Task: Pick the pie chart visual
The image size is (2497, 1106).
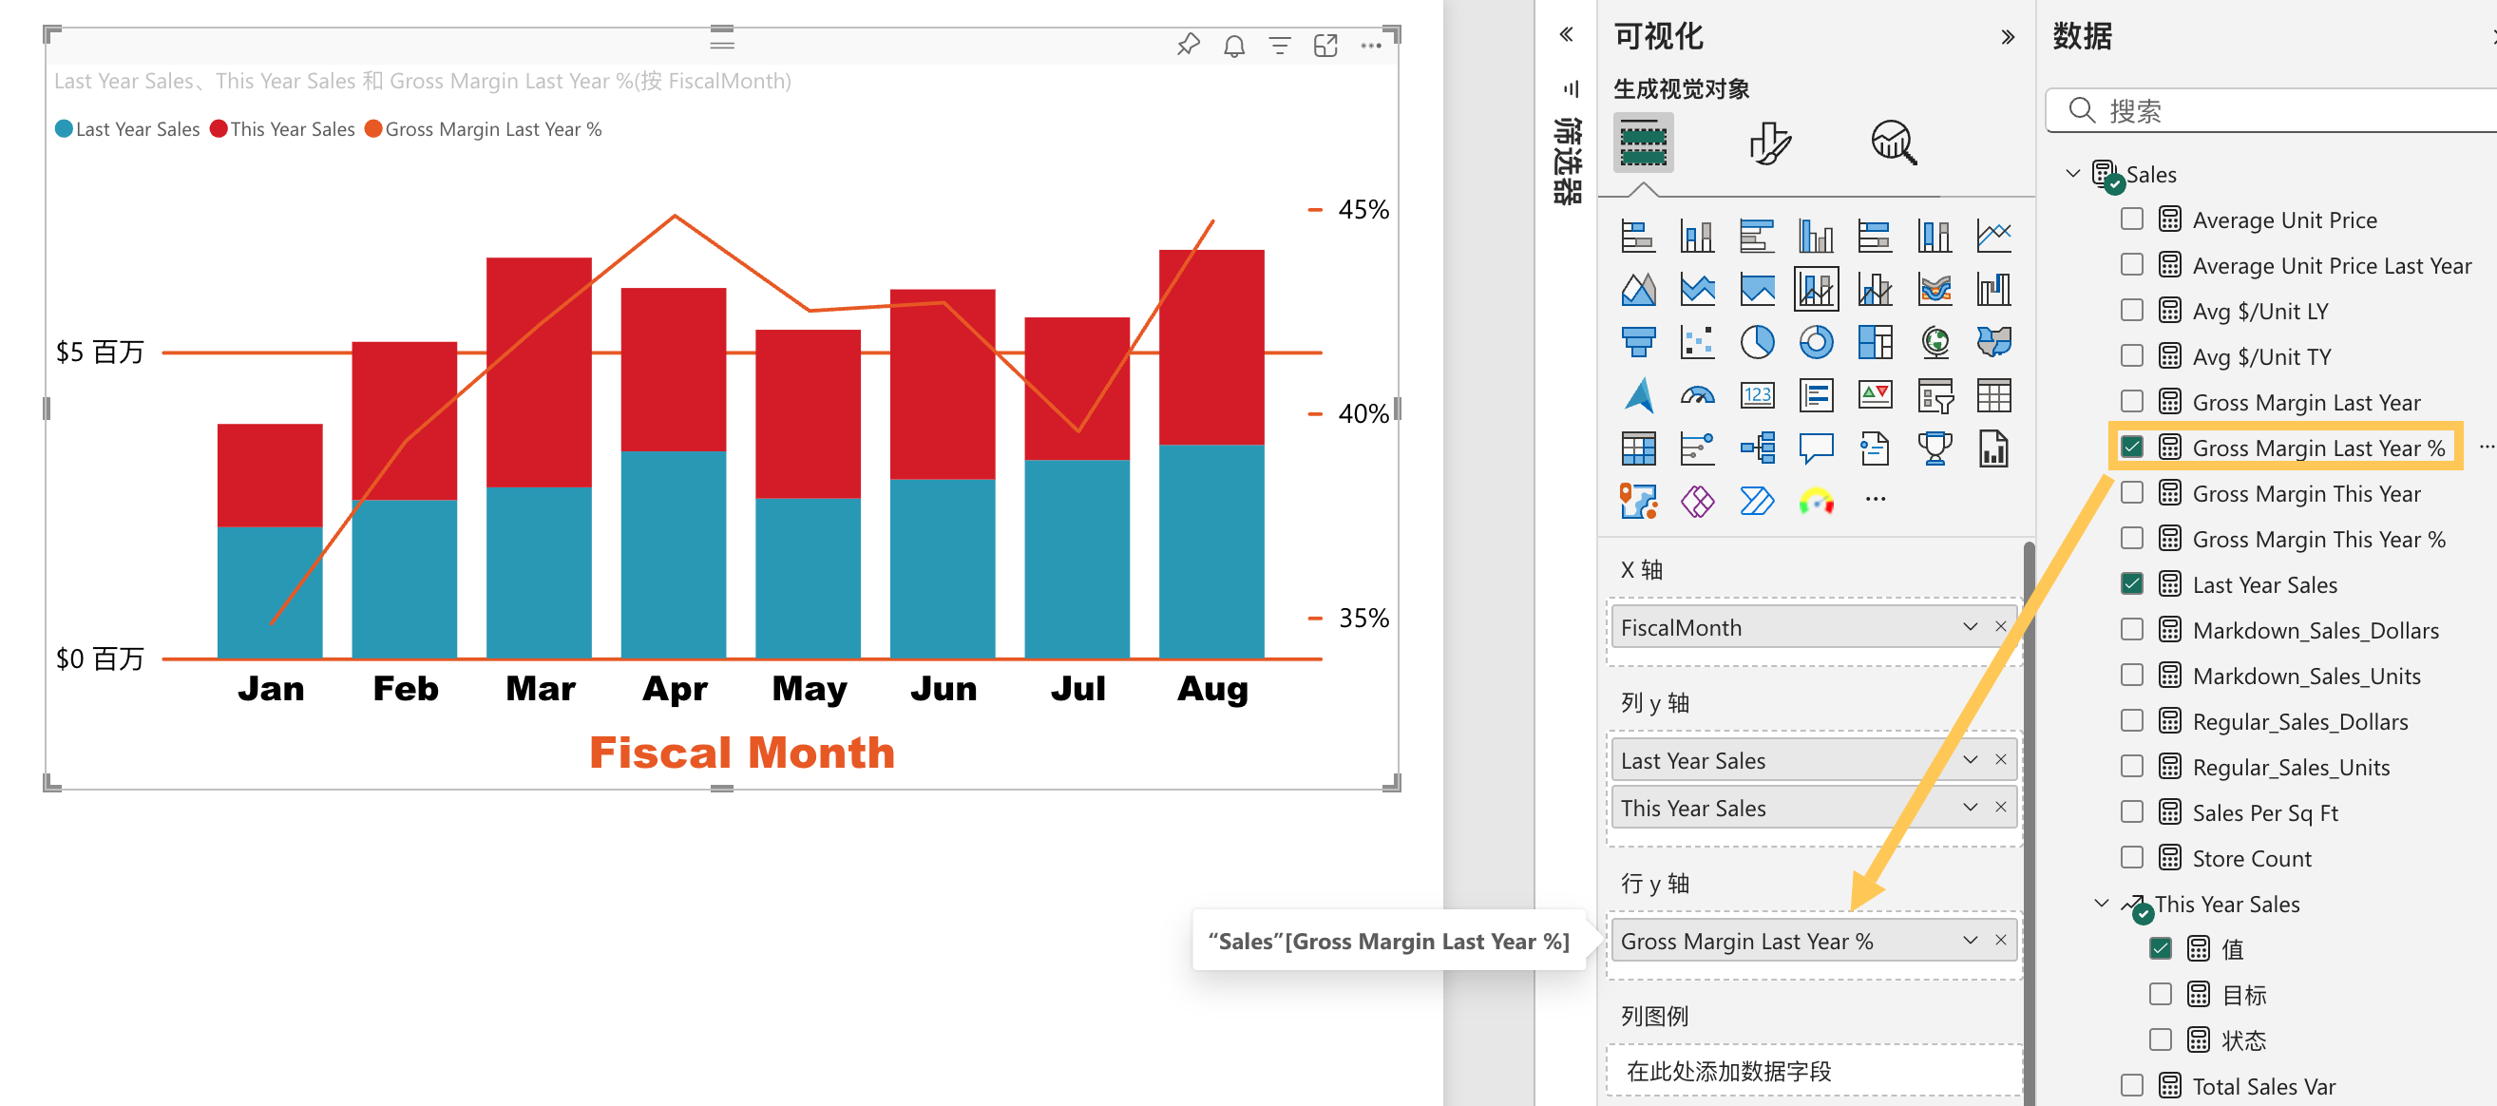Action: pyautogui.click(x=1757, y=342)
